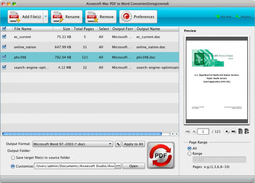The width and height of the screenshot is (255, 183).
Task: Uncheck the ec_current file checkbox
Action: pyautogui.click(x=4, y=37)
